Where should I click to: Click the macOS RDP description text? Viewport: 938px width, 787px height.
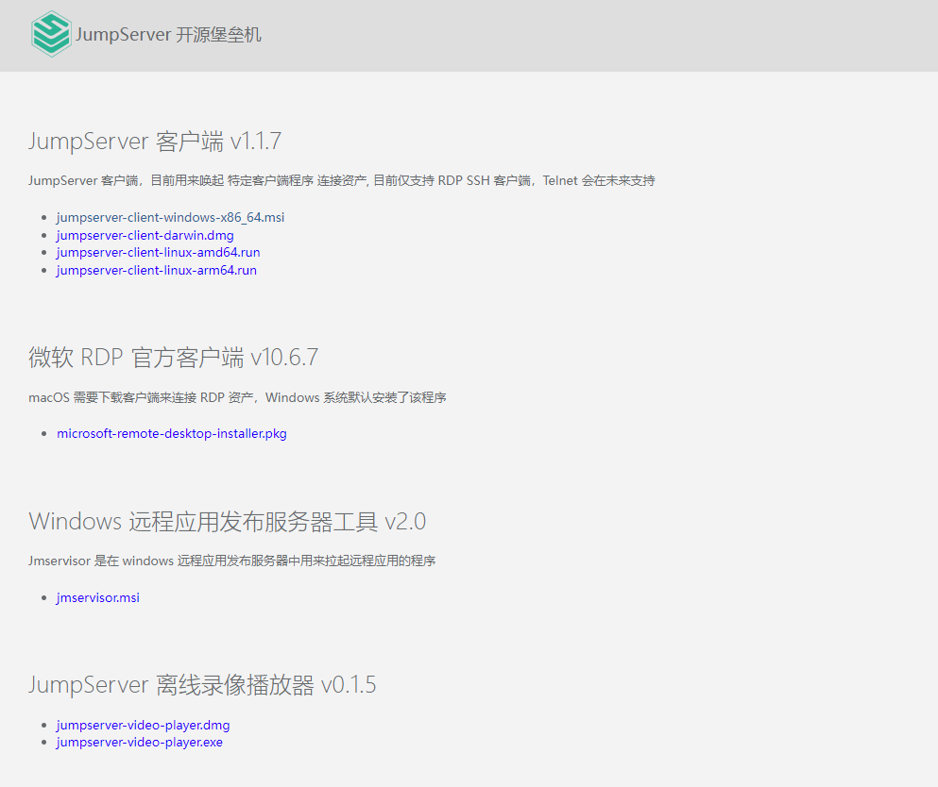[237, 397]
